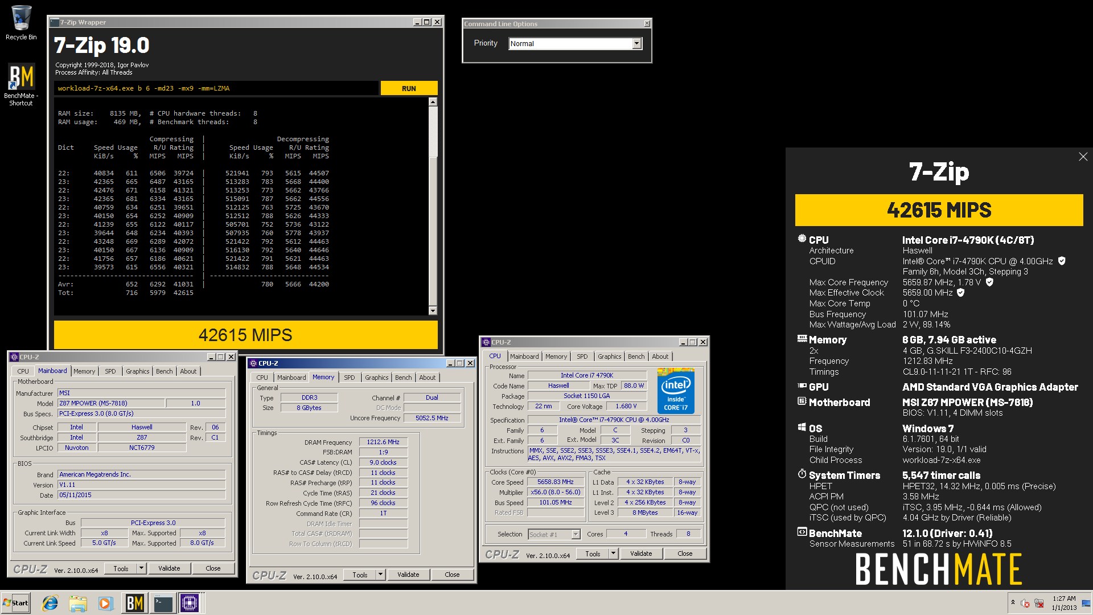Close the BenchMate 7-Zip result panel

click(x=1083, y=157)
